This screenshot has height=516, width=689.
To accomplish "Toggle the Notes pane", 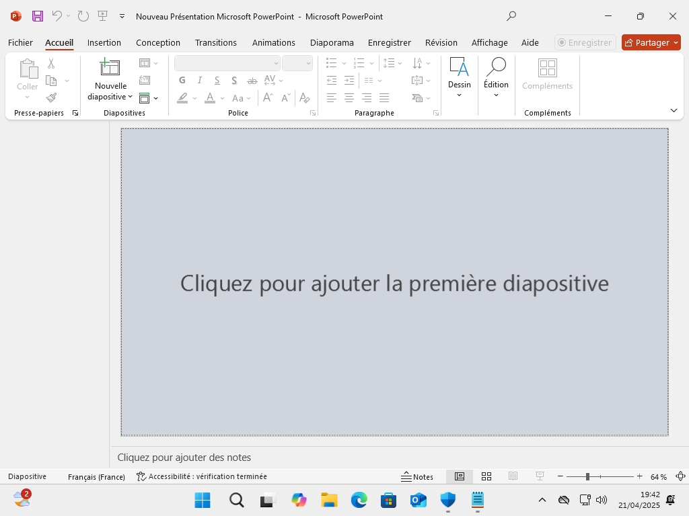I will click(x=417, y=476).
